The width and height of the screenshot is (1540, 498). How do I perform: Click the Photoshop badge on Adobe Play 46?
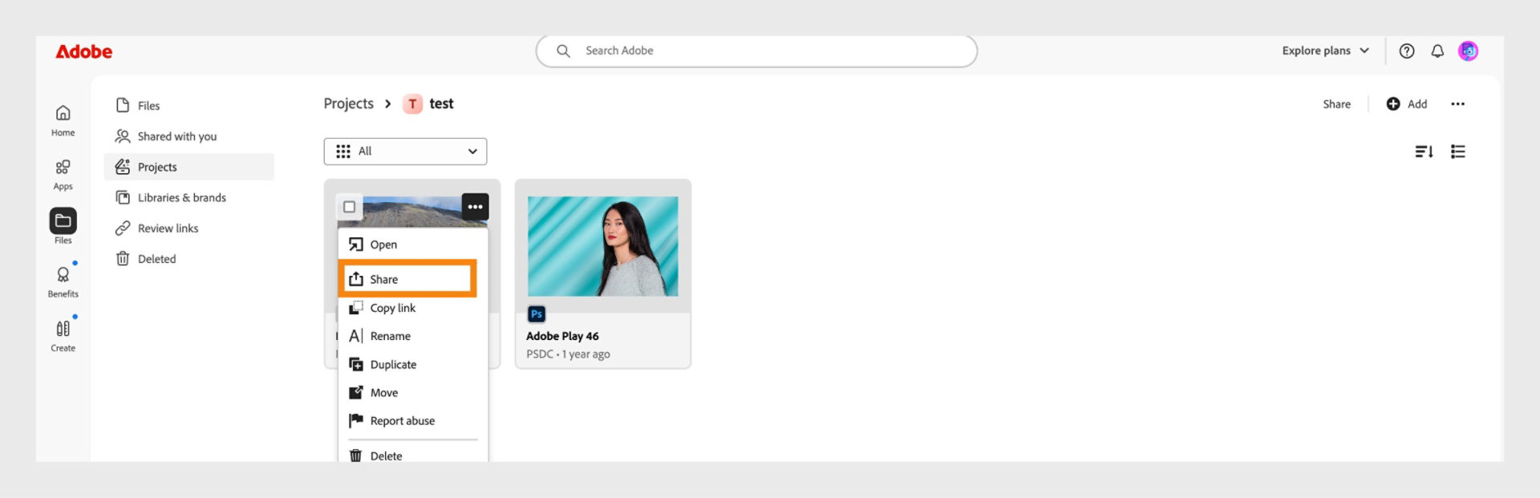(x=537, y=314)
